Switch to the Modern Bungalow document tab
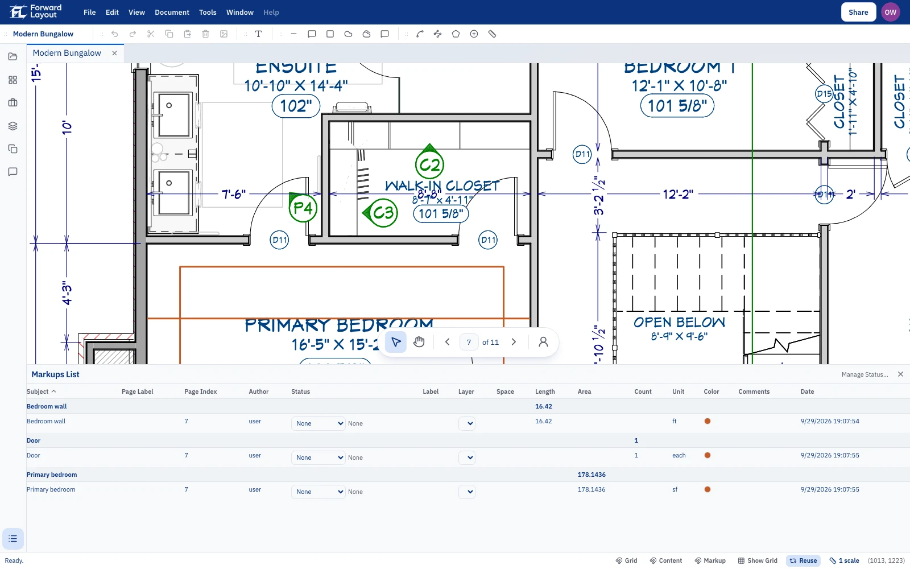This screenshot has height=569, width=910. coord(67,53)
